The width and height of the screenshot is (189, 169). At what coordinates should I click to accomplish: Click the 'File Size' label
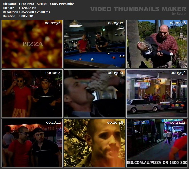9,8
